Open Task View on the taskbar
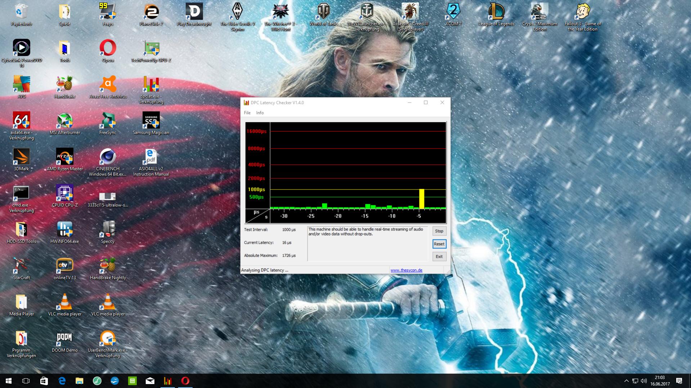Screen dimensions: 691x388 [26, 381]
